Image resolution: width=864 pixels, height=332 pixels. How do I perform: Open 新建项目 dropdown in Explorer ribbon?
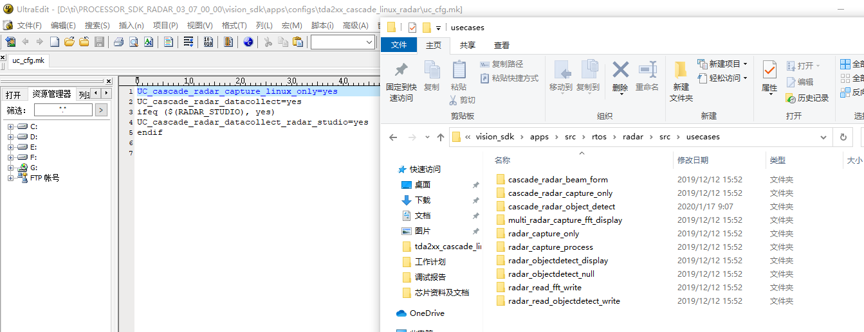(722, 64)
